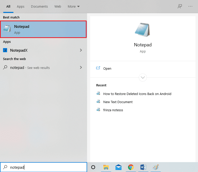
Task: Click the Cortana circle on taskbar
Action: (93, 167)
